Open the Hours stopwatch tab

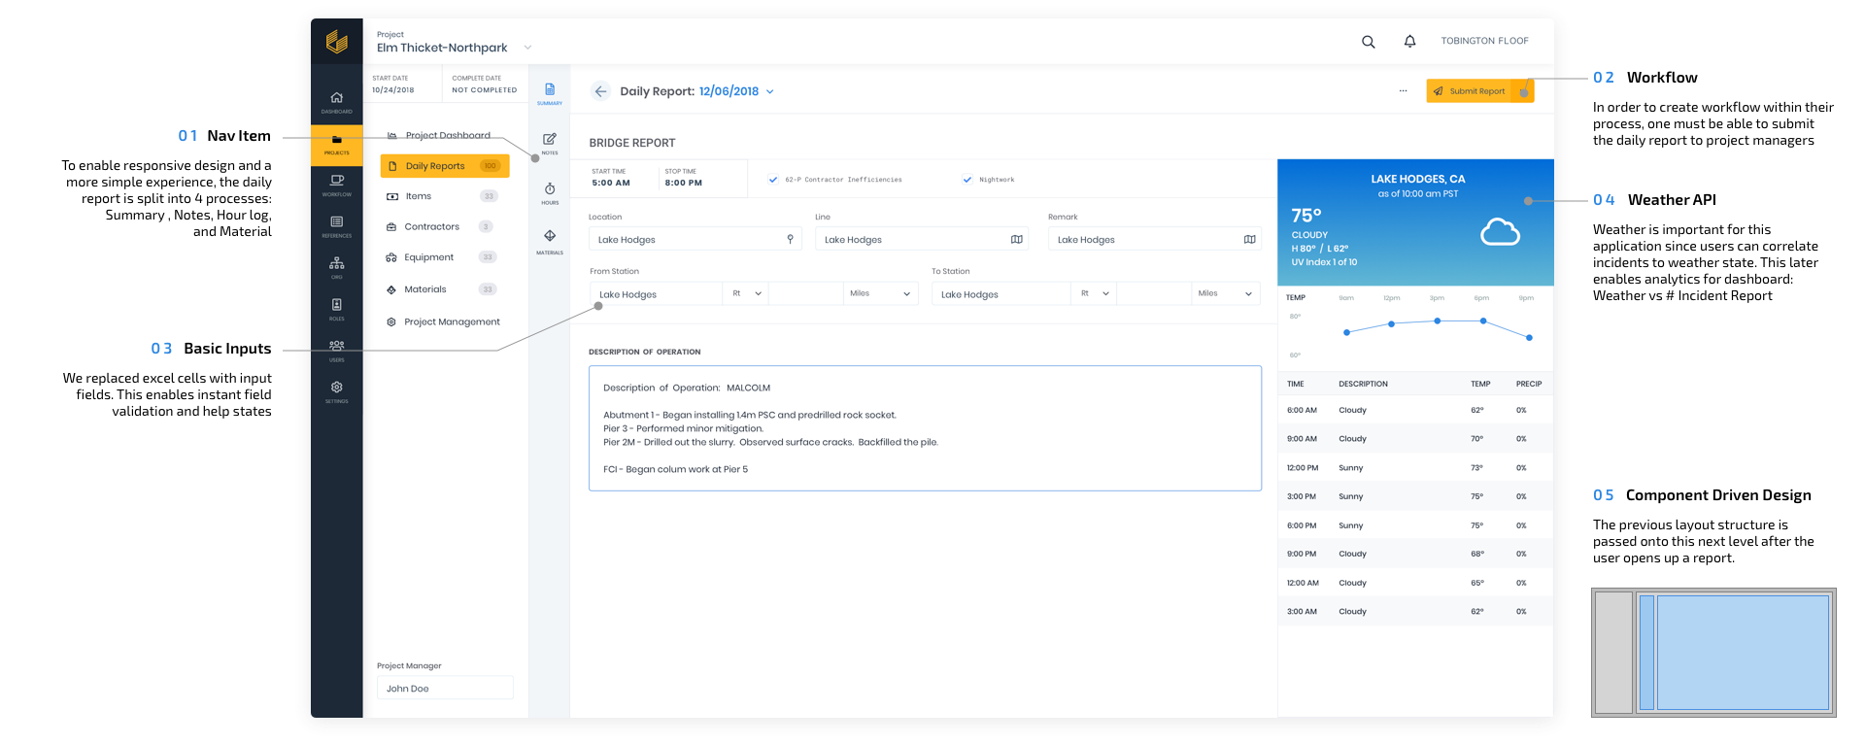pyautogui.click(x=550, y=192)
